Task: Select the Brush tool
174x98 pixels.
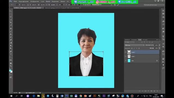Action: [x=11, y=32]
